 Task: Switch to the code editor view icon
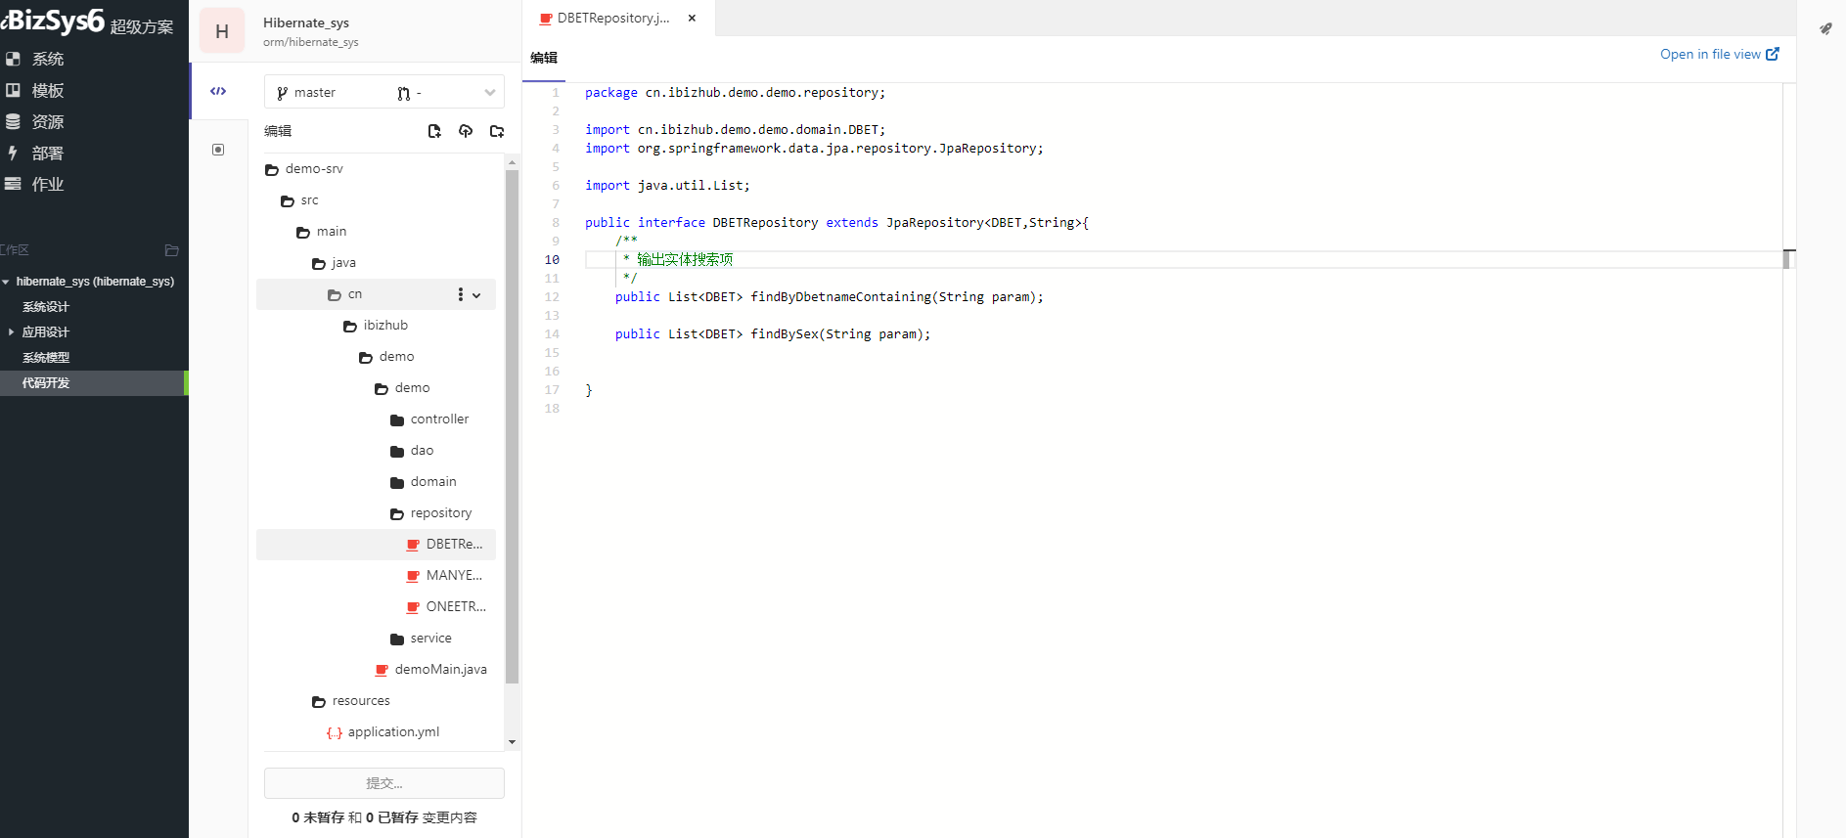[x=218, y=91]
